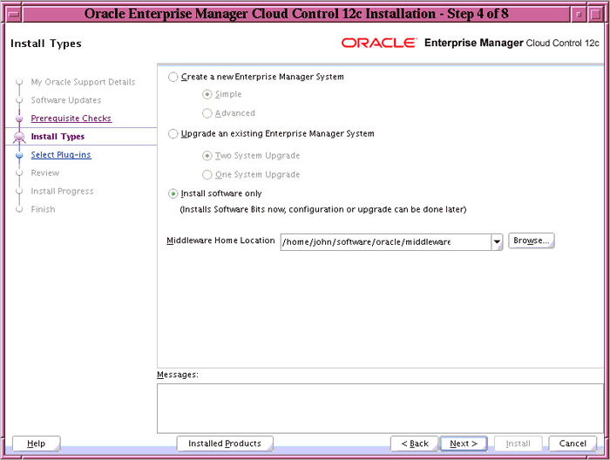Click inside the Messages text area

pos(380,409)
